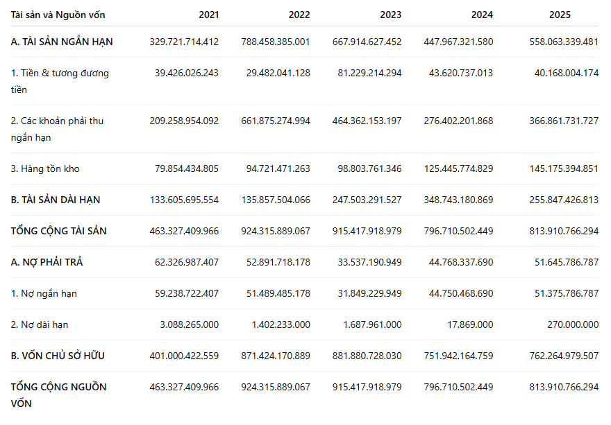Viewport: 611px width, 425px height.
Task: Click the 'A. NỢ PHẢI TRẢ' row label
Action: tap(47, 262)
